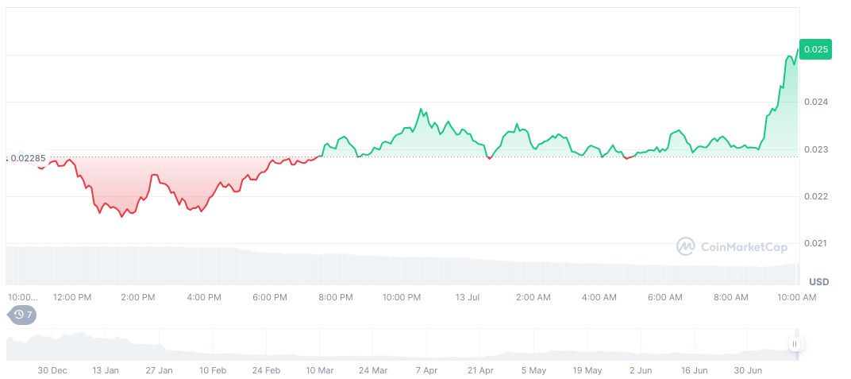Click the CoinMarketCap watermark logo
Screen dimensions: 851x379
(733, 246)
